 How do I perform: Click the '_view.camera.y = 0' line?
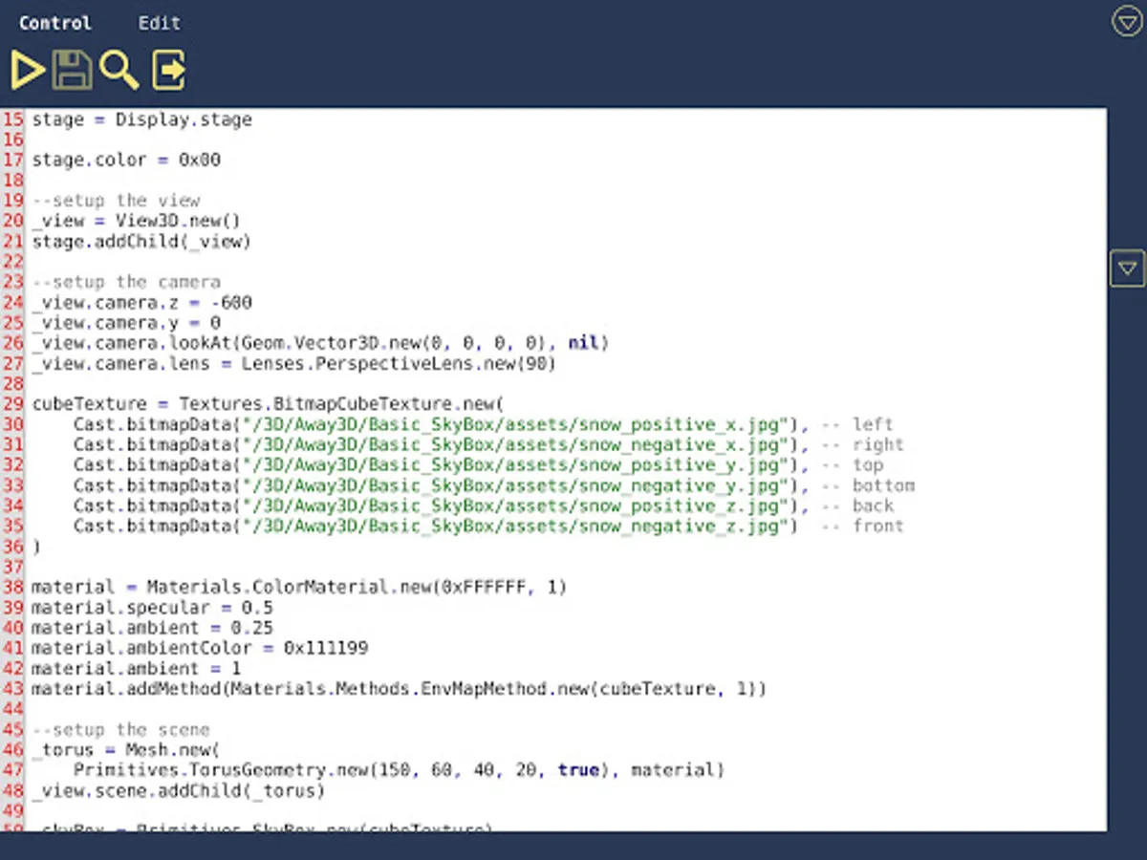pos(126,323)
